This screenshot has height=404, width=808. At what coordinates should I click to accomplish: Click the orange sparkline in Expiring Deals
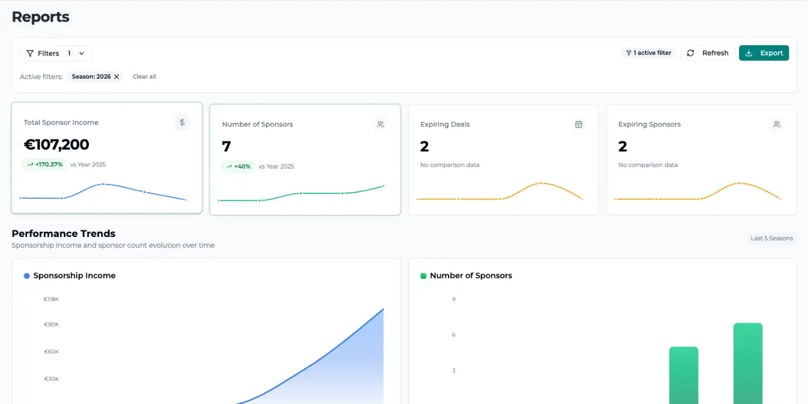(x=499, y=192)
